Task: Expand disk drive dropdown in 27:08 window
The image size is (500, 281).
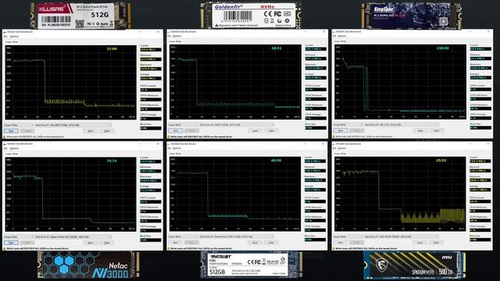Action: click(73, 125)
